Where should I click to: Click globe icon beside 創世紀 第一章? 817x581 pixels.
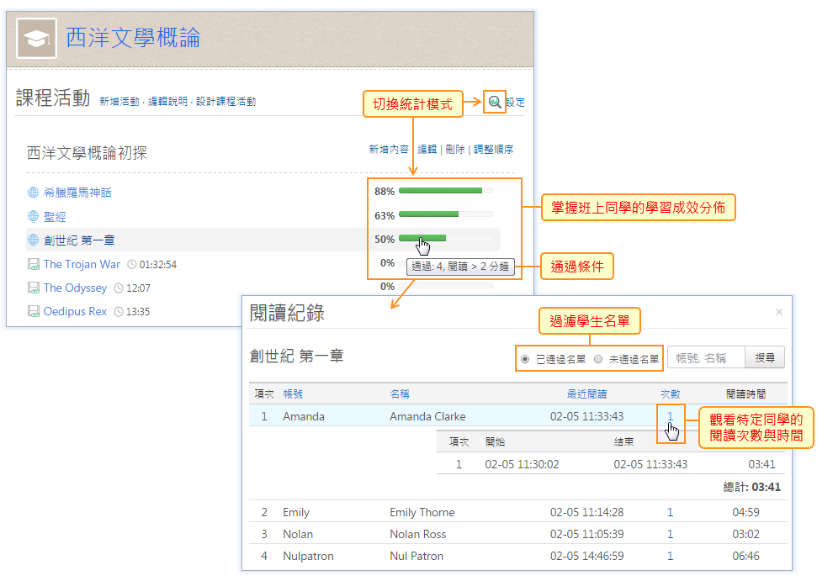(33, 240)
